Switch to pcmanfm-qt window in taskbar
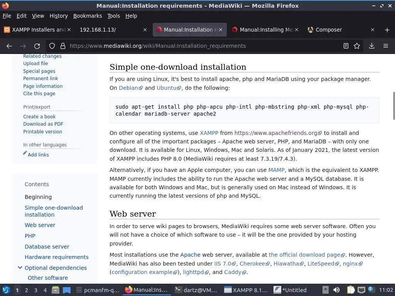Viewport: 395px width, 296px height. (x=98, y=290)
